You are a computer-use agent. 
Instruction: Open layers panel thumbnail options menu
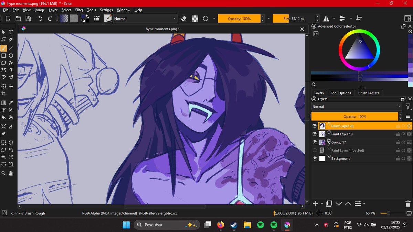point(408,117)
